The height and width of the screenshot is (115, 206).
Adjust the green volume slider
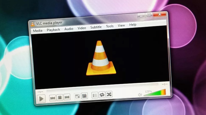(155, 93)
